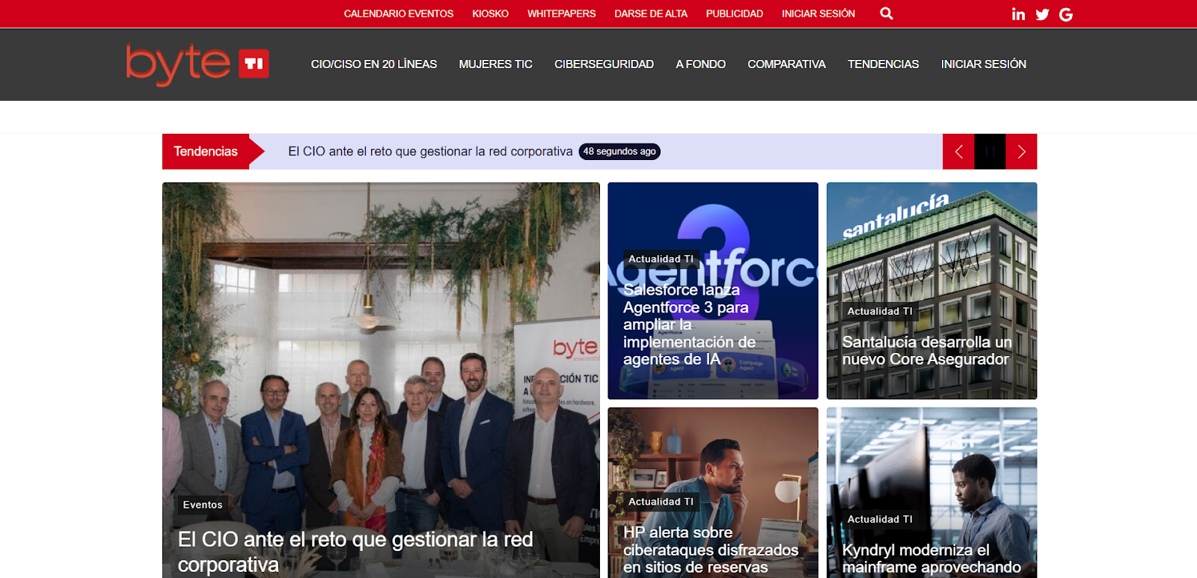This screenshot has width=1197, height=578.
Task: Click Actualidad TI tag on Santalucía card
Action: (880, 311)
